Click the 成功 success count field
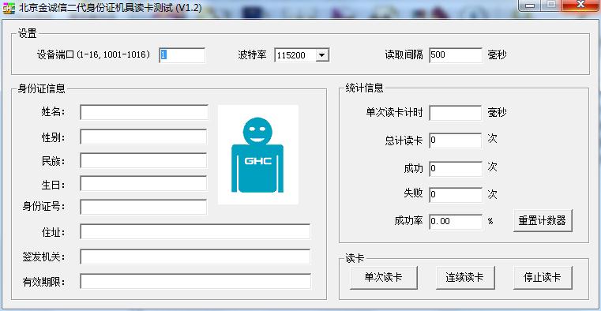 point(456,169)
